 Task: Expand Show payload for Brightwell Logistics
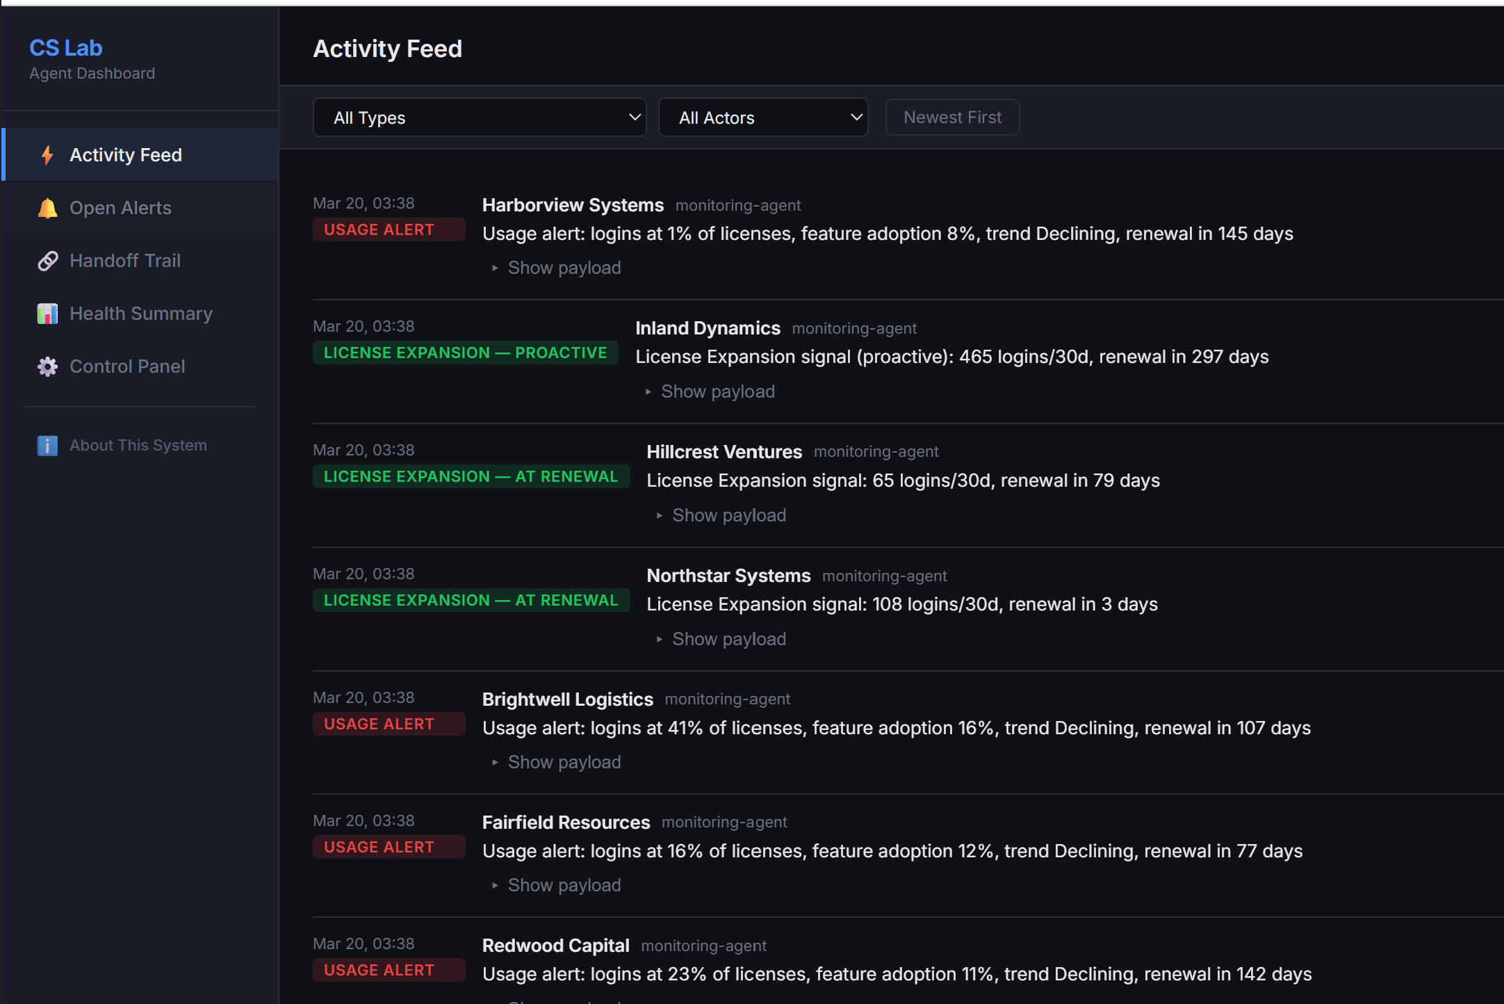[x=557, y=762]
